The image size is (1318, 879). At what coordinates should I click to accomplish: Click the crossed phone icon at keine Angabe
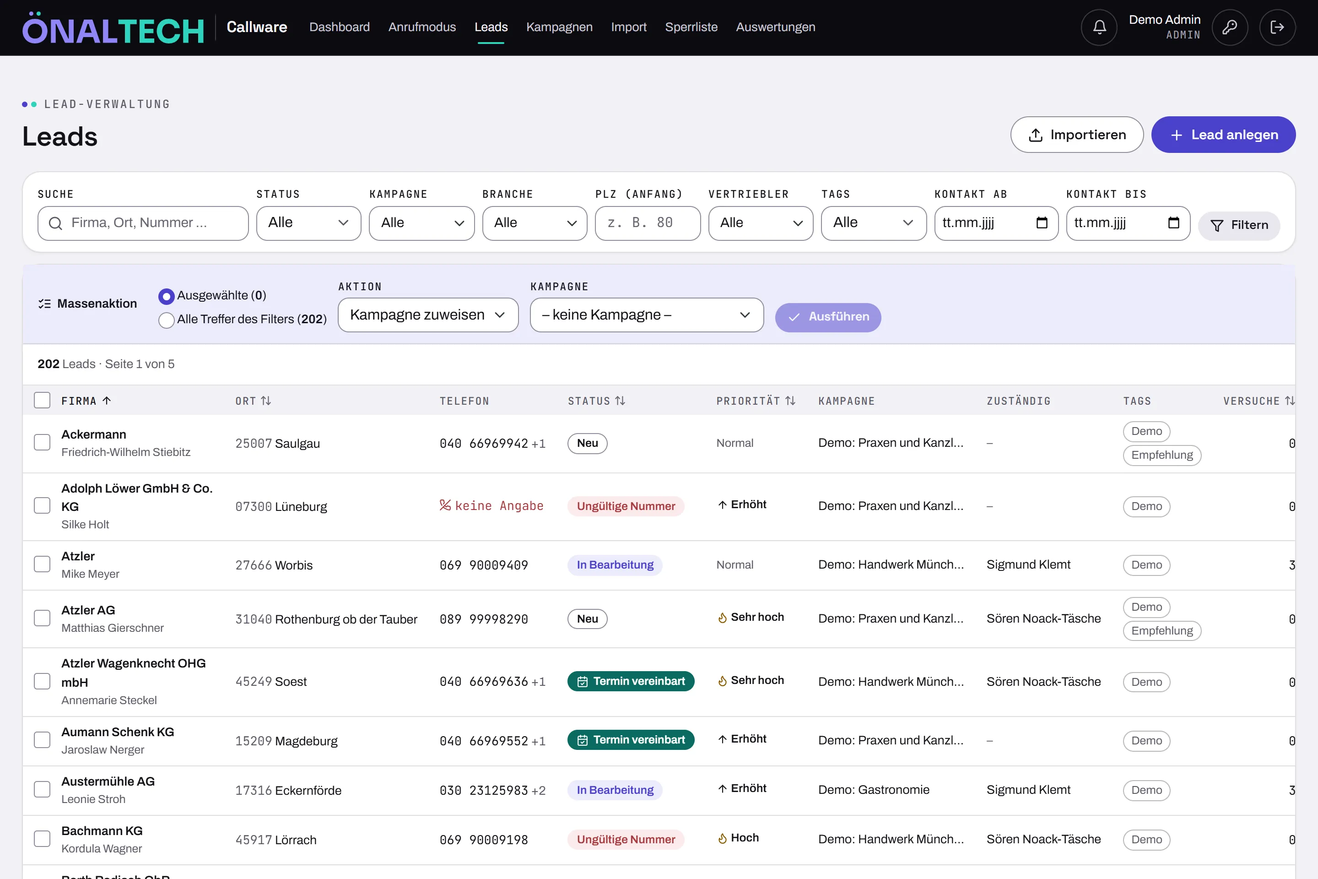tap(445, 505)
